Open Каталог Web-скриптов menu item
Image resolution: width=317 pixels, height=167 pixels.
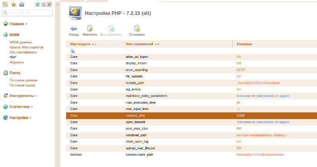coord(26,47)
